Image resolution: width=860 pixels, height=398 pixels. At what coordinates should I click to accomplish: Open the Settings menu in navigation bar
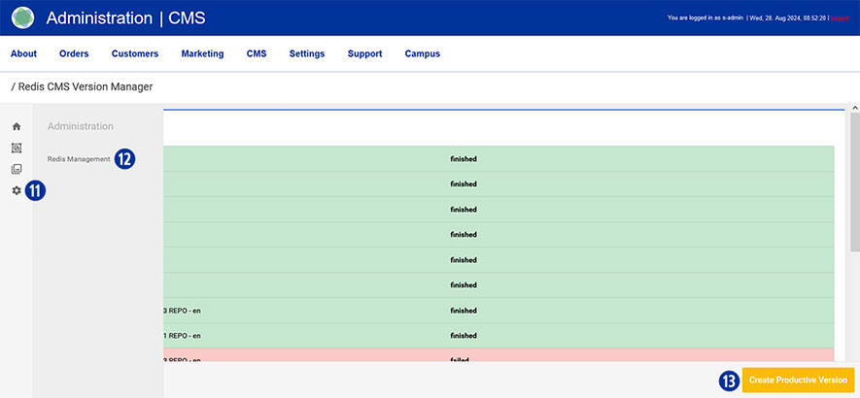pos(307,53)
